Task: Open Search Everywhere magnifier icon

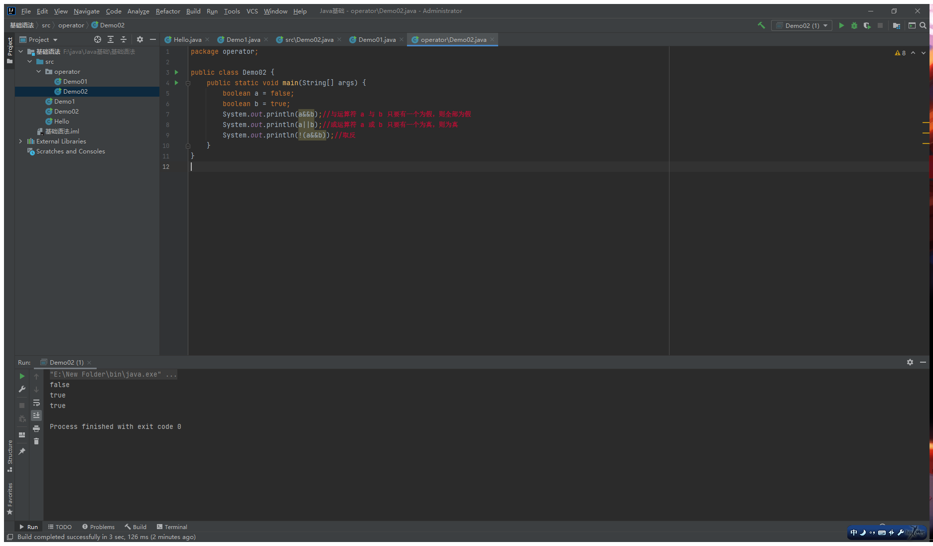Action: (923, 25)
